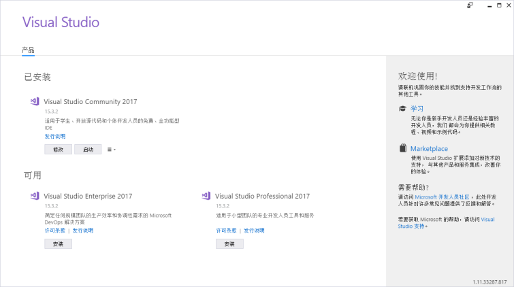
Task: Click the 需要帮助? heading
Action: point(413,188)
